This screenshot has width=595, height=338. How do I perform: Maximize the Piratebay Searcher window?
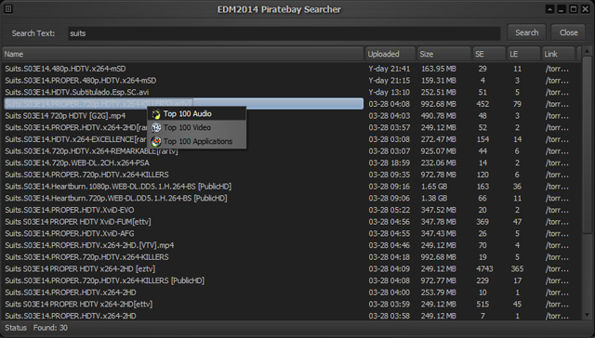tap(574, 9)
